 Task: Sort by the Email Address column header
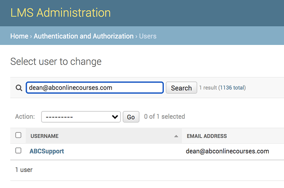tap(207, 136)
